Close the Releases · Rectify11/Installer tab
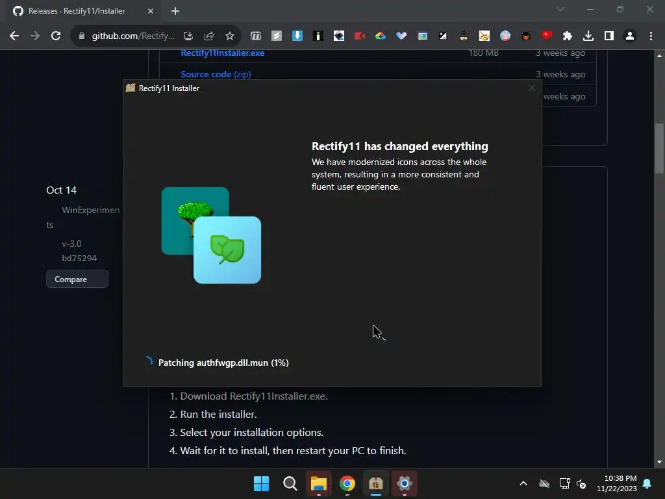The height and width of the screenshot is (499, 665). tap(151, 12)
